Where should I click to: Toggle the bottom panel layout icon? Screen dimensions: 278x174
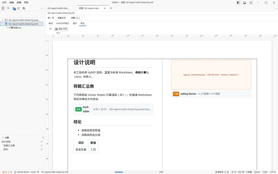point(245,2)
